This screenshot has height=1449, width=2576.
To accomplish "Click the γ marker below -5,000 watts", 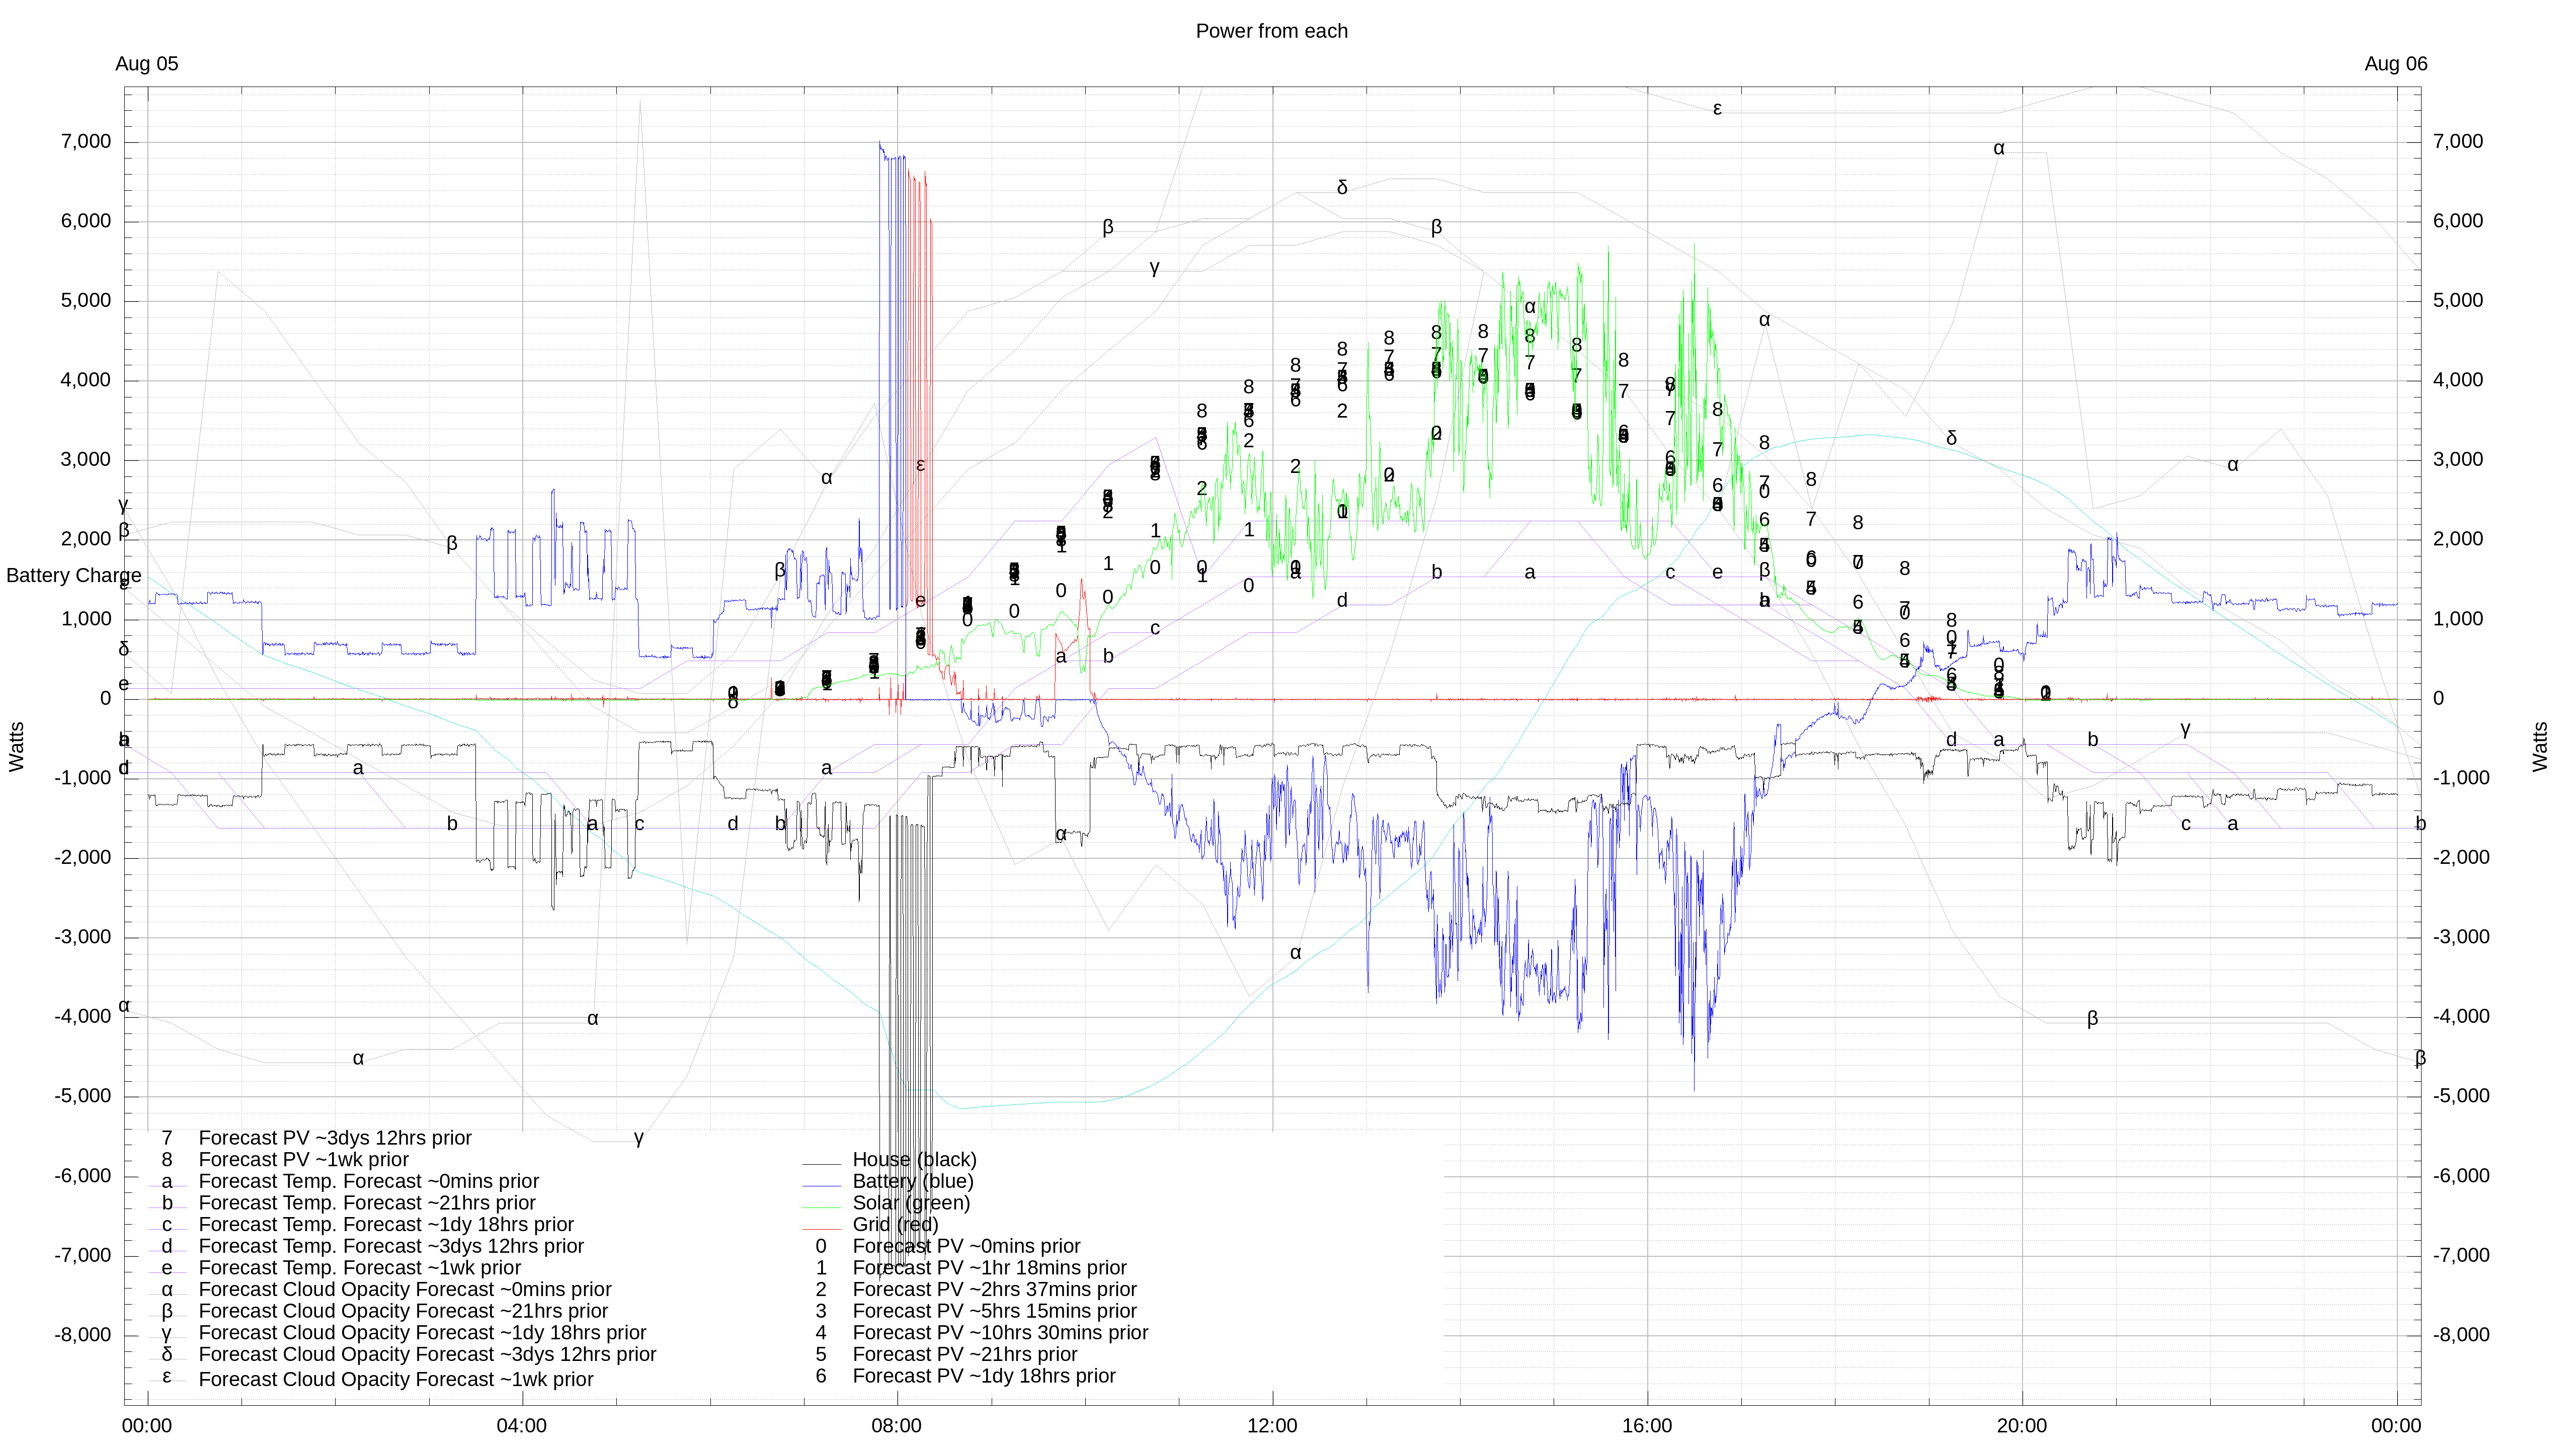I will point(639,1137).
